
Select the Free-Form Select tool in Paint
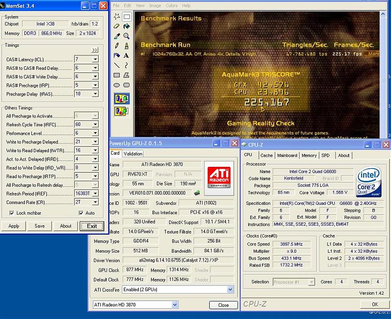tap(117, 17)
